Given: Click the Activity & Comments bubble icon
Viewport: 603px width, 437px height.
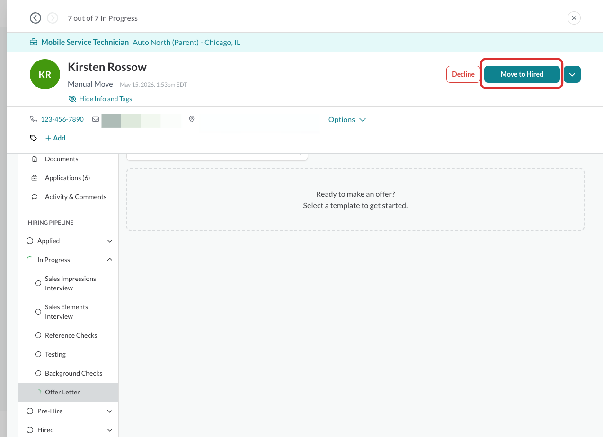Looking at the screenshot, I should coord(34,197).
